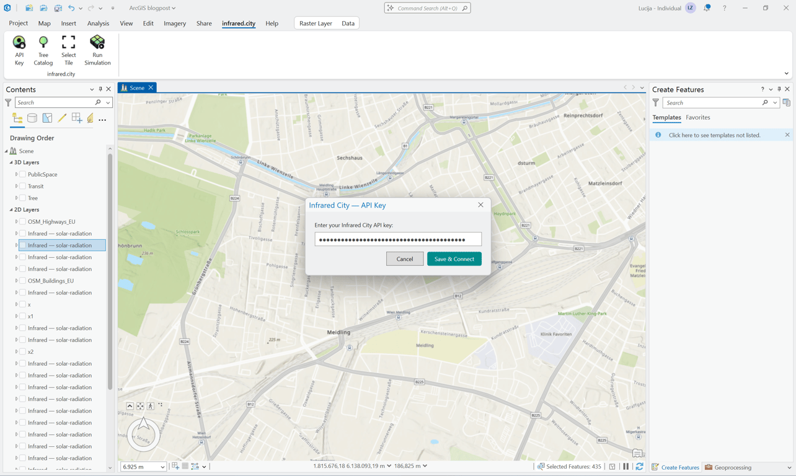Open the scale dropdown showing 6.925 m
796x476 pixels.
click(162, 467)
